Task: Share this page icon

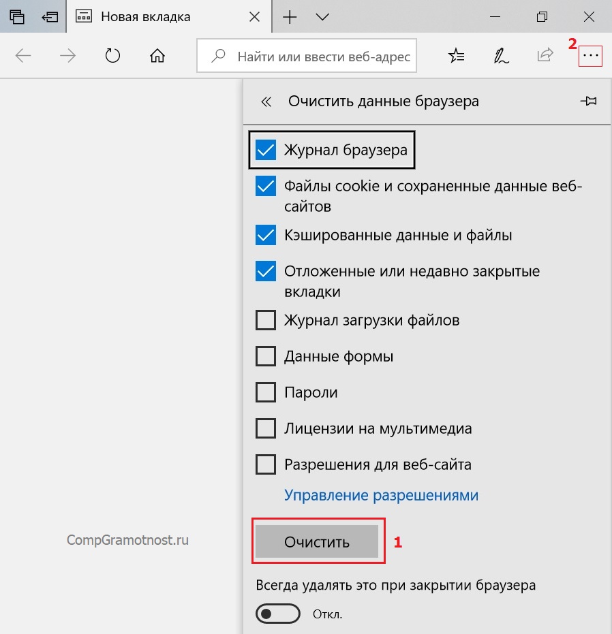Action: click(545, 55)
